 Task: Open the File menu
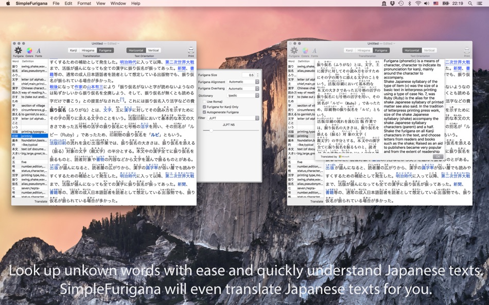click(56, 4)
